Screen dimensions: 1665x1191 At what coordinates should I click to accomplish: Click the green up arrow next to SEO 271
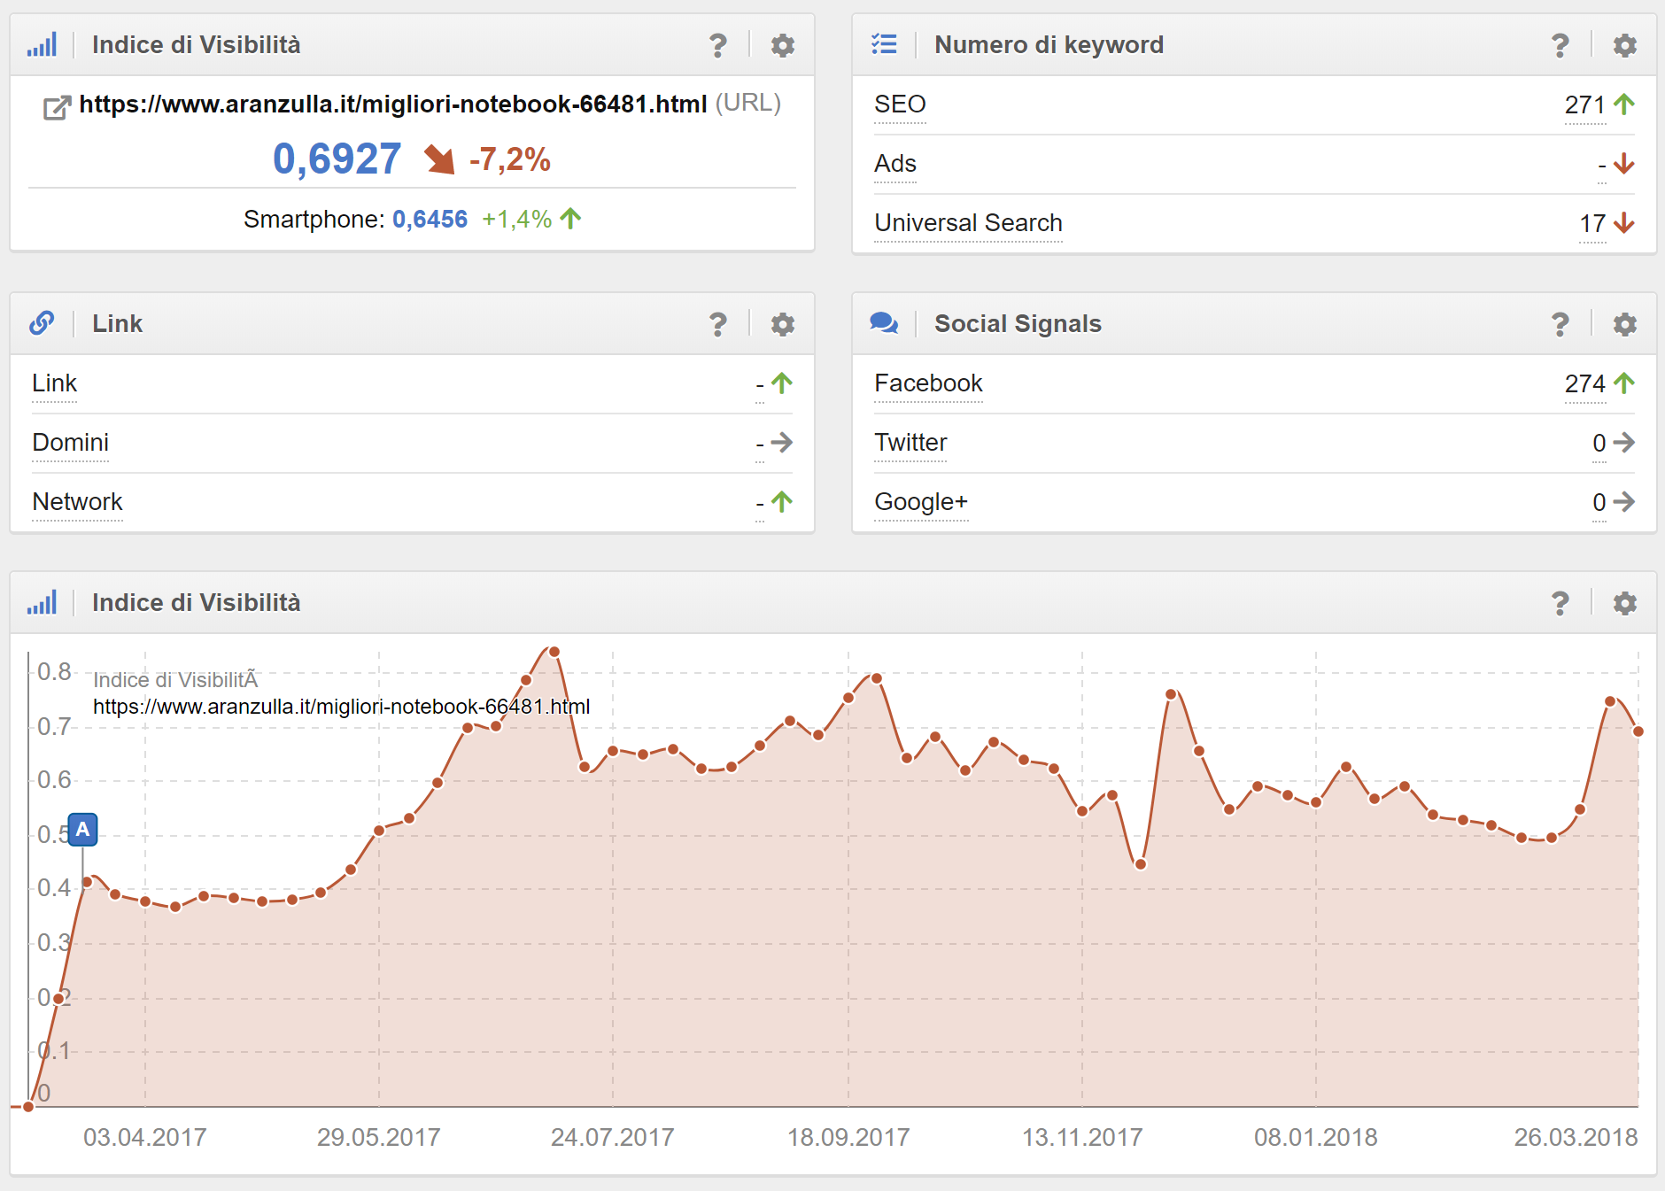coord(1623,104)
